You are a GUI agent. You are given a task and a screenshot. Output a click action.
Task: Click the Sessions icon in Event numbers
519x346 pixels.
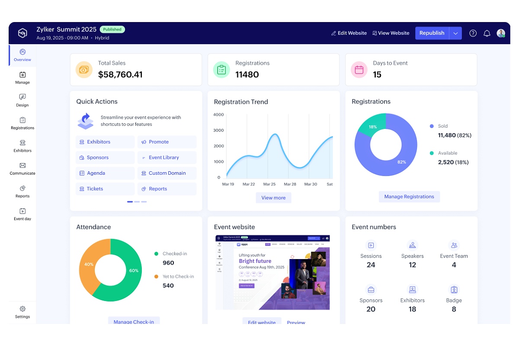point(371,245)
